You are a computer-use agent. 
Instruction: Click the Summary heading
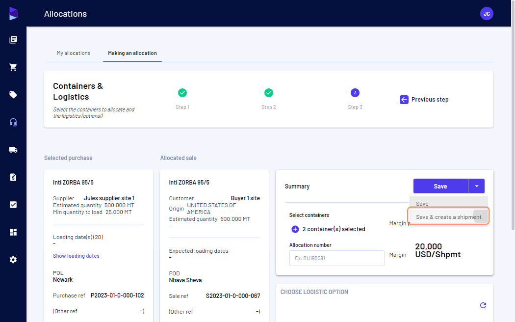297,187
